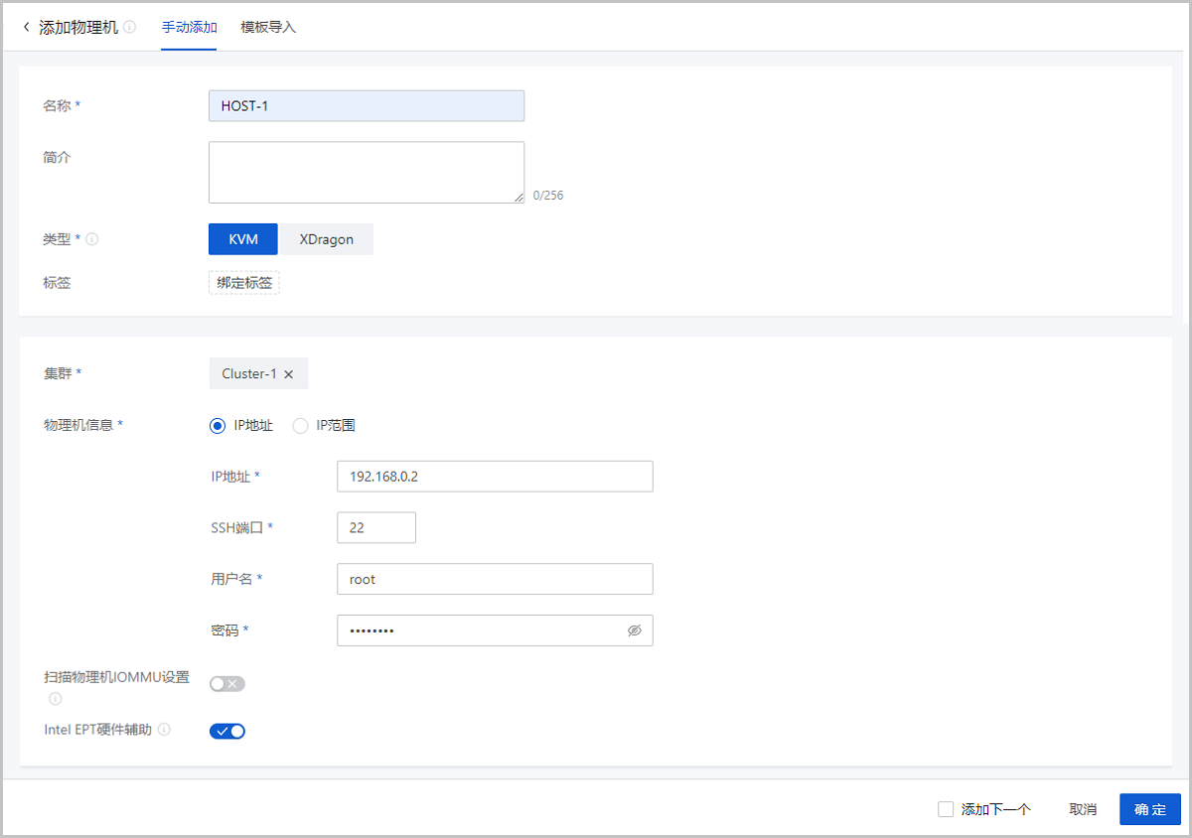Switch to the 模板导入 tab
Screen dimensions: 1192x838
coord(268,28)
